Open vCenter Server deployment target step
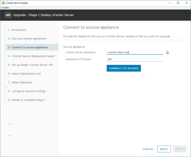Image resolution: width=191 pixels, height=157 pixels. click(x=33, y=56)
